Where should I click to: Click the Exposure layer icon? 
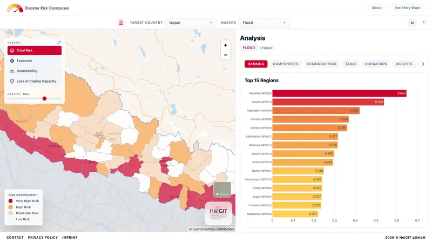tap(12, 60)
